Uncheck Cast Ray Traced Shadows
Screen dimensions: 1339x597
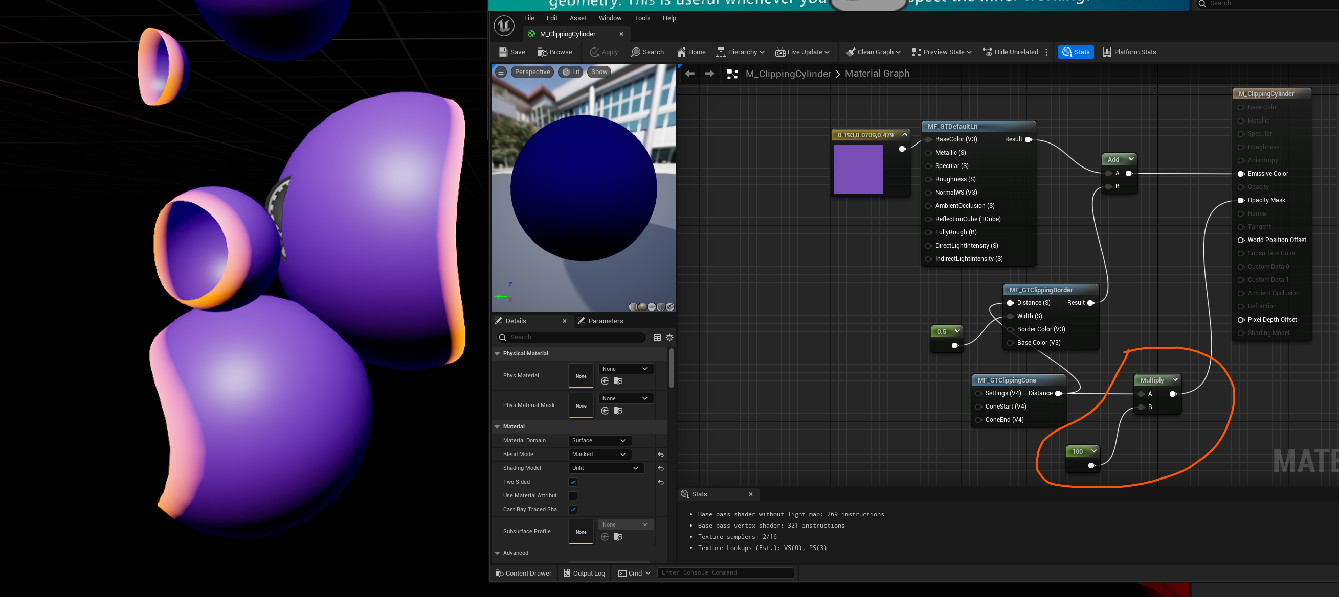[x=572, y=509]
